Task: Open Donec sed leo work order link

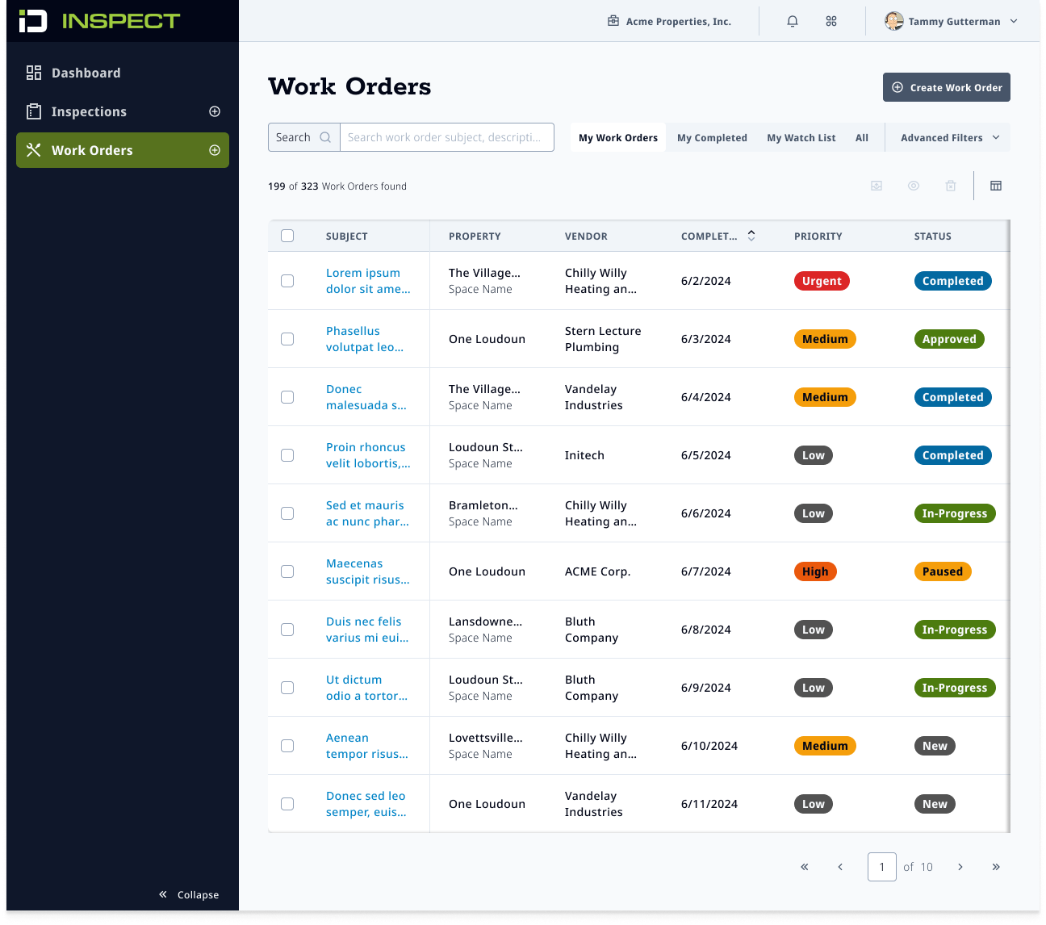Action: tap(366, 804)
